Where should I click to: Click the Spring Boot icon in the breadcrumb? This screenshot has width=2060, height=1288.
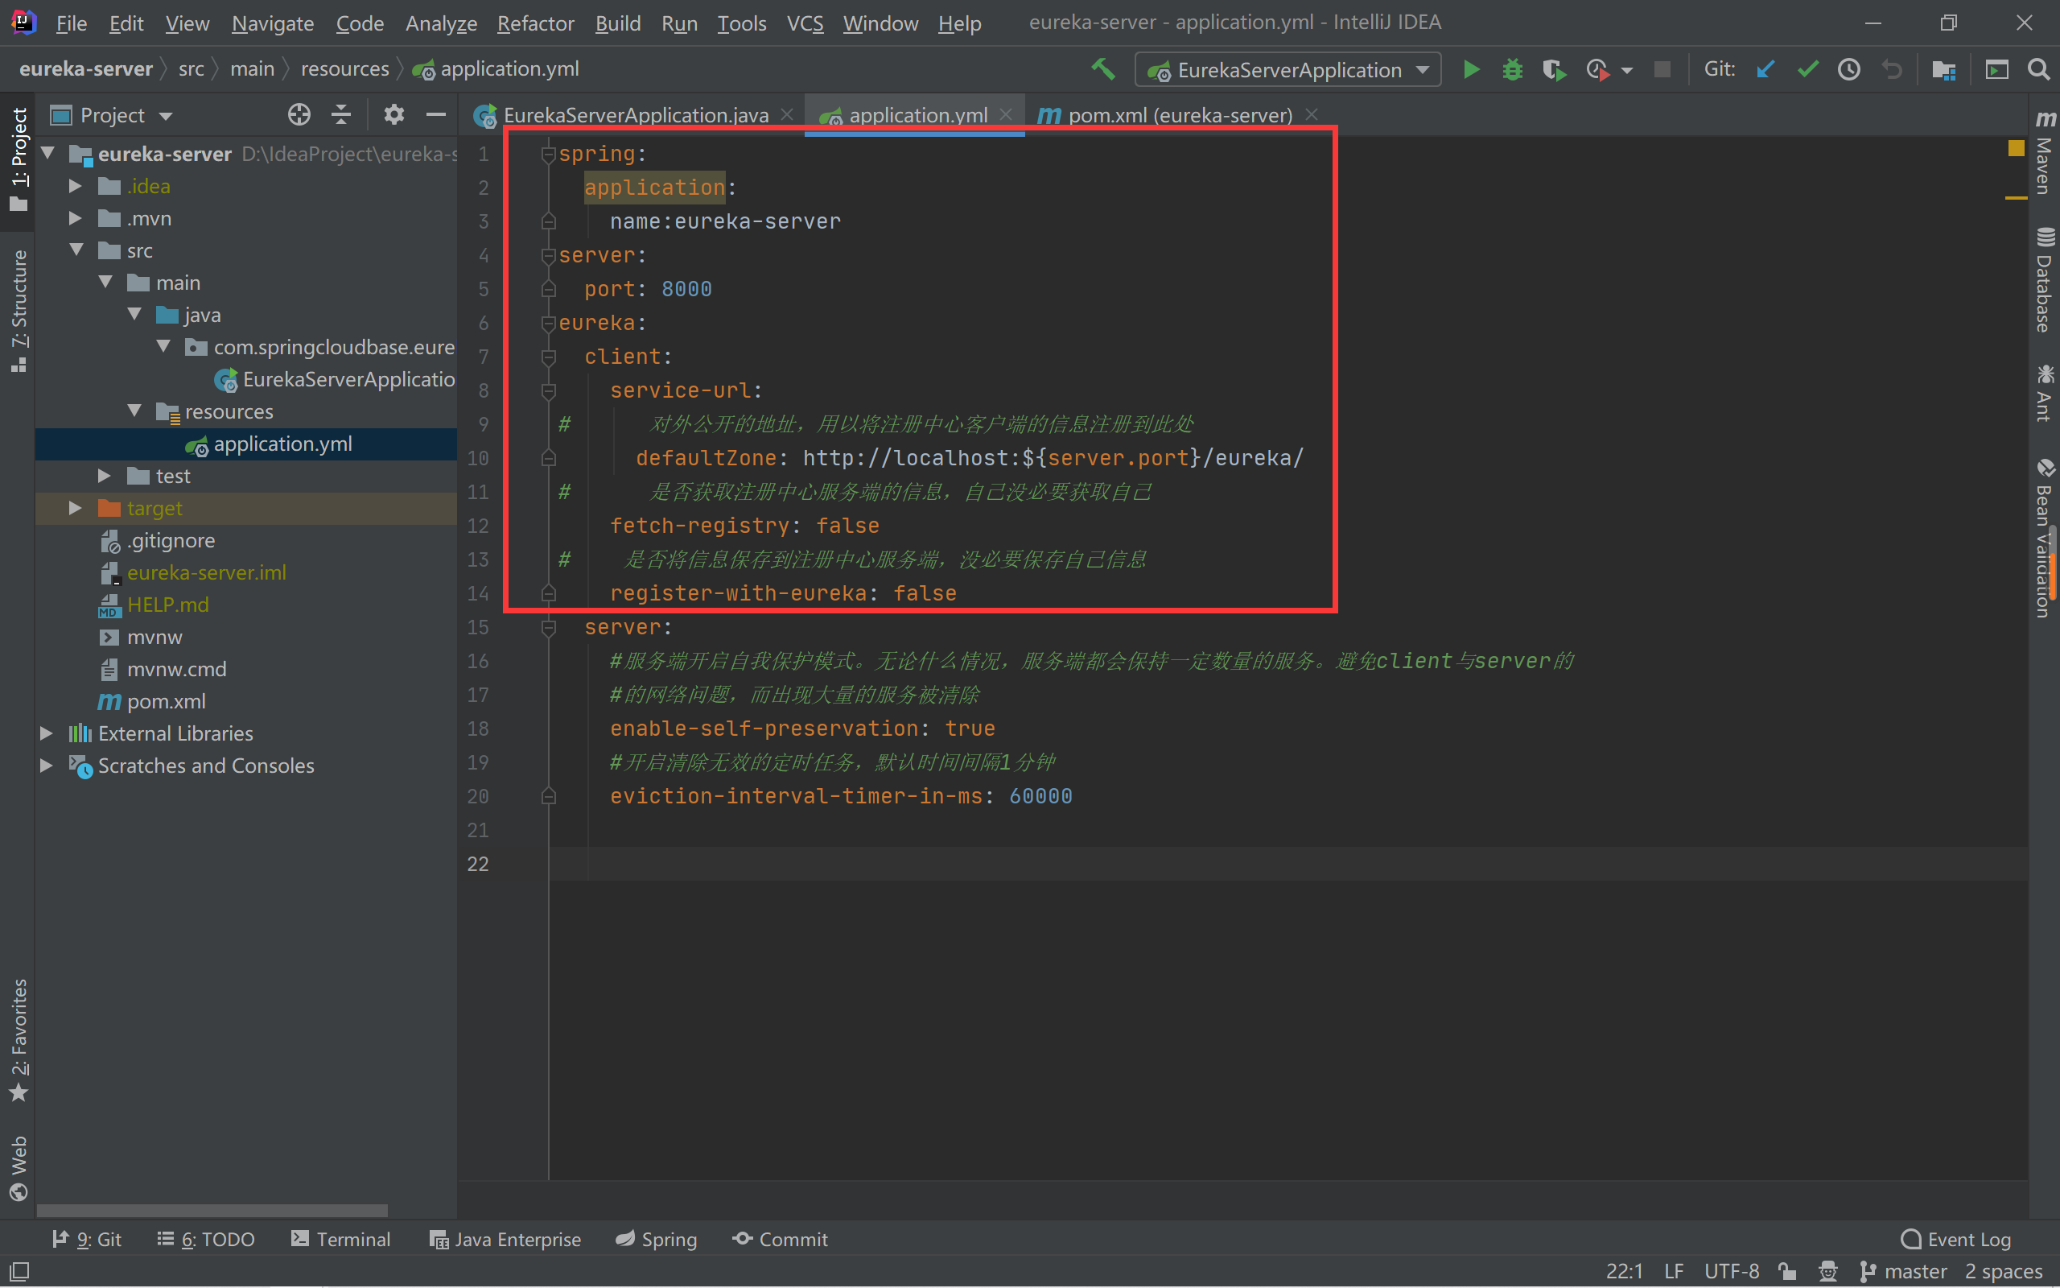pyautogui.click(x=423, y=69)
